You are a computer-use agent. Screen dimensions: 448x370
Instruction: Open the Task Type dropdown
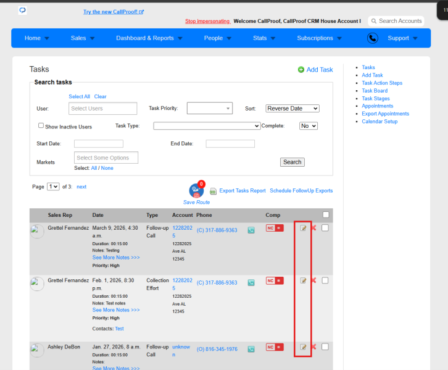click(207, 126)
